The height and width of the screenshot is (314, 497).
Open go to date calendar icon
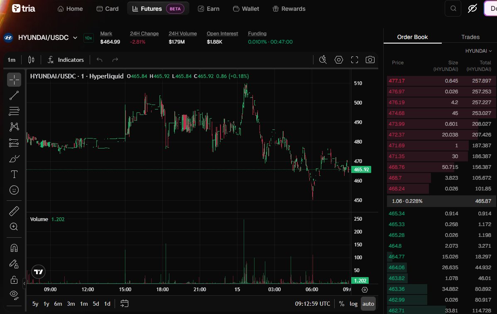(x=124, y=304)
